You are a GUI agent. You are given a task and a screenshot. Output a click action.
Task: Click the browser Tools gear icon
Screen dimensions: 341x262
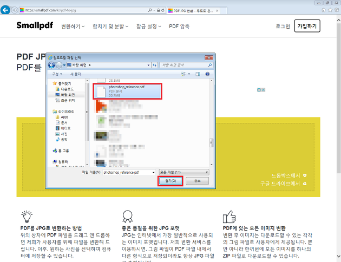click(x=337, y=10)
